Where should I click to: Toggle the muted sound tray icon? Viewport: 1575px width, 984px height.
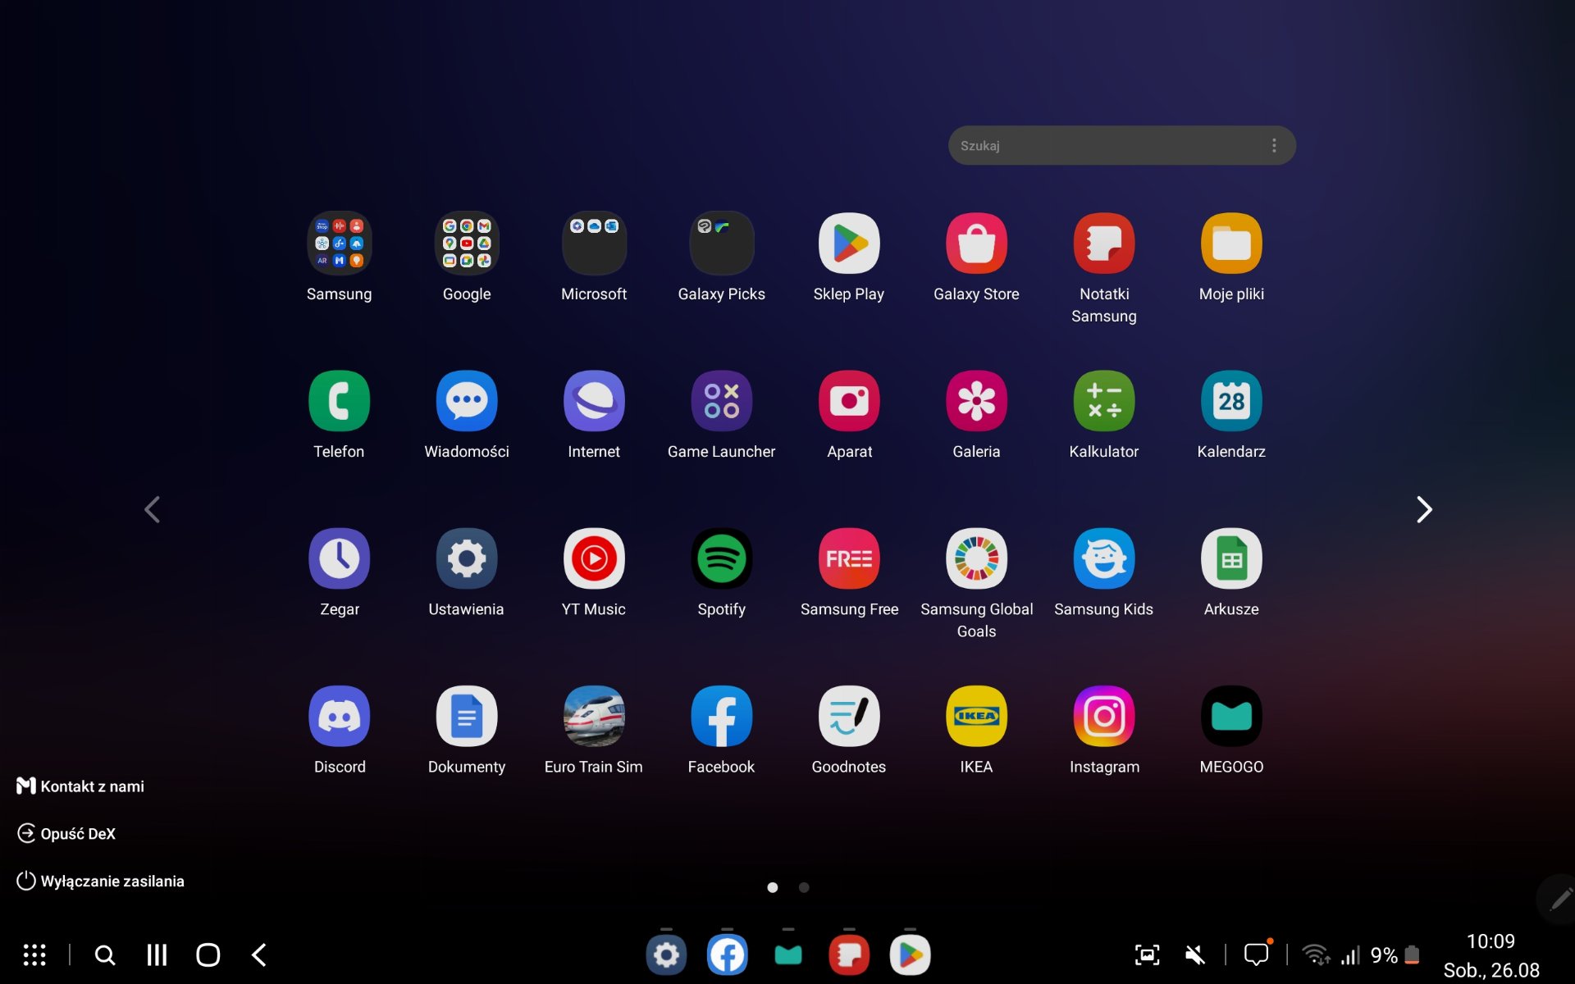[1195, 954]
